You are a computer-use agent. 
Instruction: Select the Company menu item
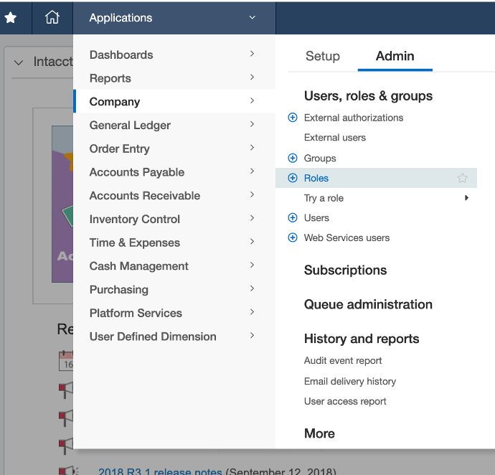pos(174,101)
